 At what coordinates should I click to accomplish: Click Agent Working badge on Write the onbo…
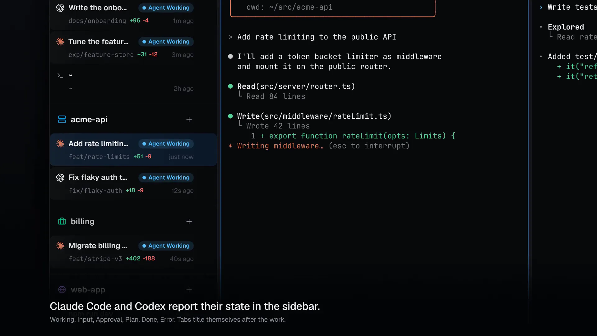(x=166, y=8)
